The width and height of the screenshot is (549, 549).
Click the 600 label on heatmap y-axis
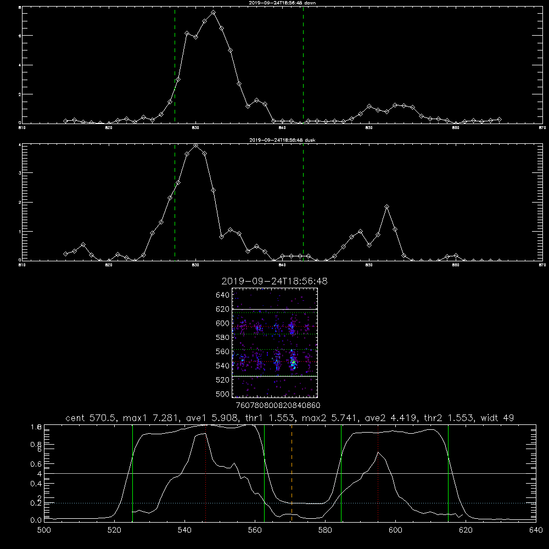point(223,323)
